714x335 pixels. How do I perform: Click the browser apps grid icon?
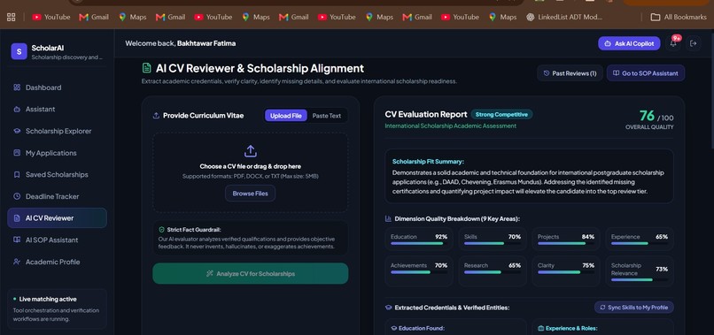pos(12,17)
